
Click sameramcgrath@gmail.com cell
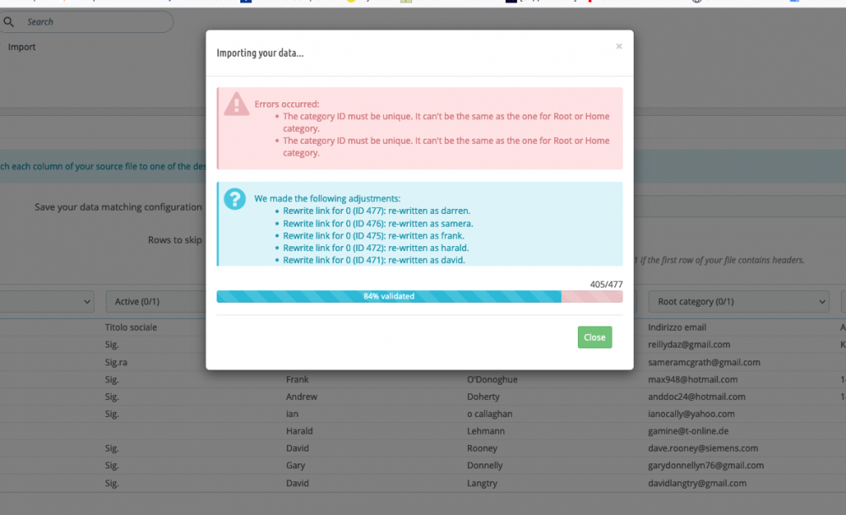coord(704,363)
